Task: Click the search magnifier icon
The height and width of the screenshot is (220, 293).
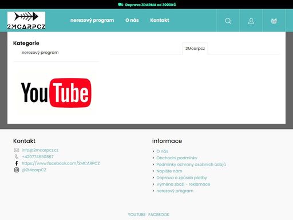Action: point(228,21)
